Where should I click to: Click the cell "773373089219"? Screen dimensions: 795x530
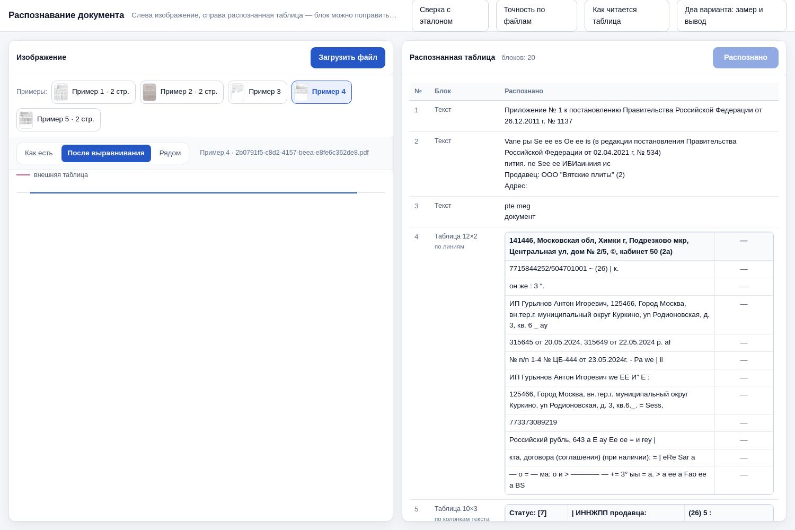(609, 423)
